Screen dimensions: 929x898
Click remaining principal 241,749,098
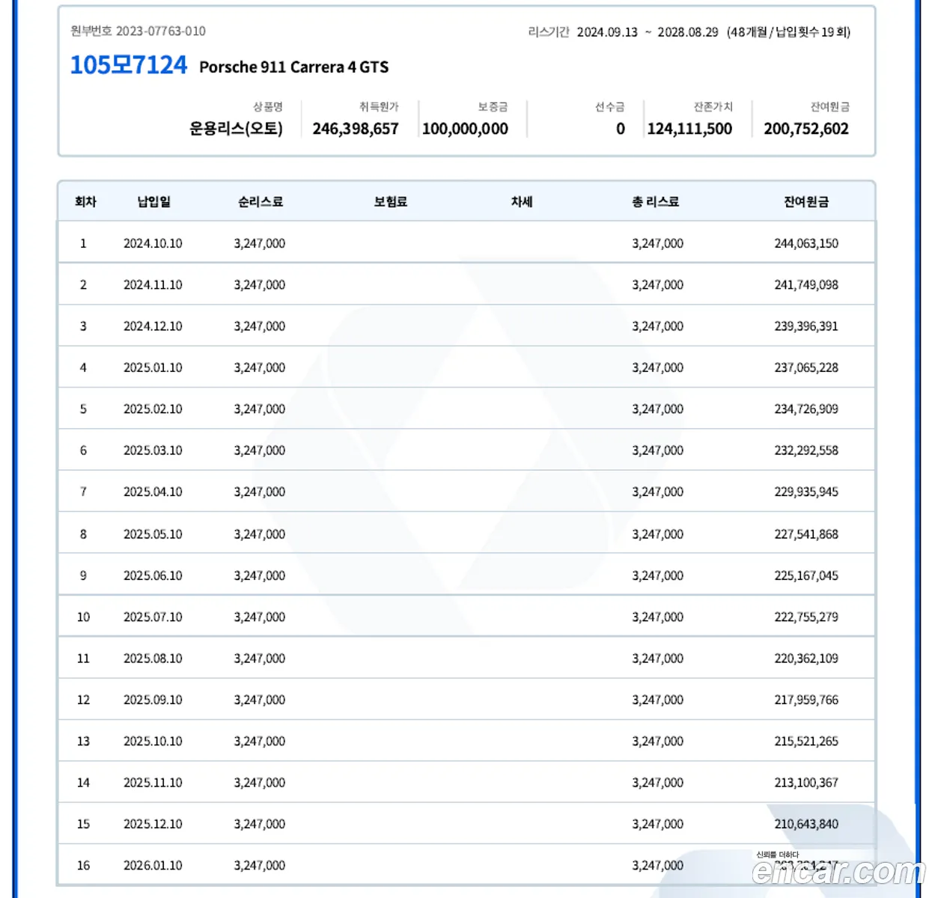click(x=806, y=285)
